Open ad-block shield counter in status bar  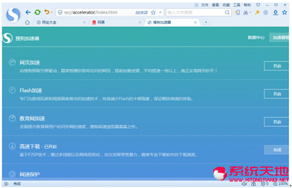tap(264, 184)
